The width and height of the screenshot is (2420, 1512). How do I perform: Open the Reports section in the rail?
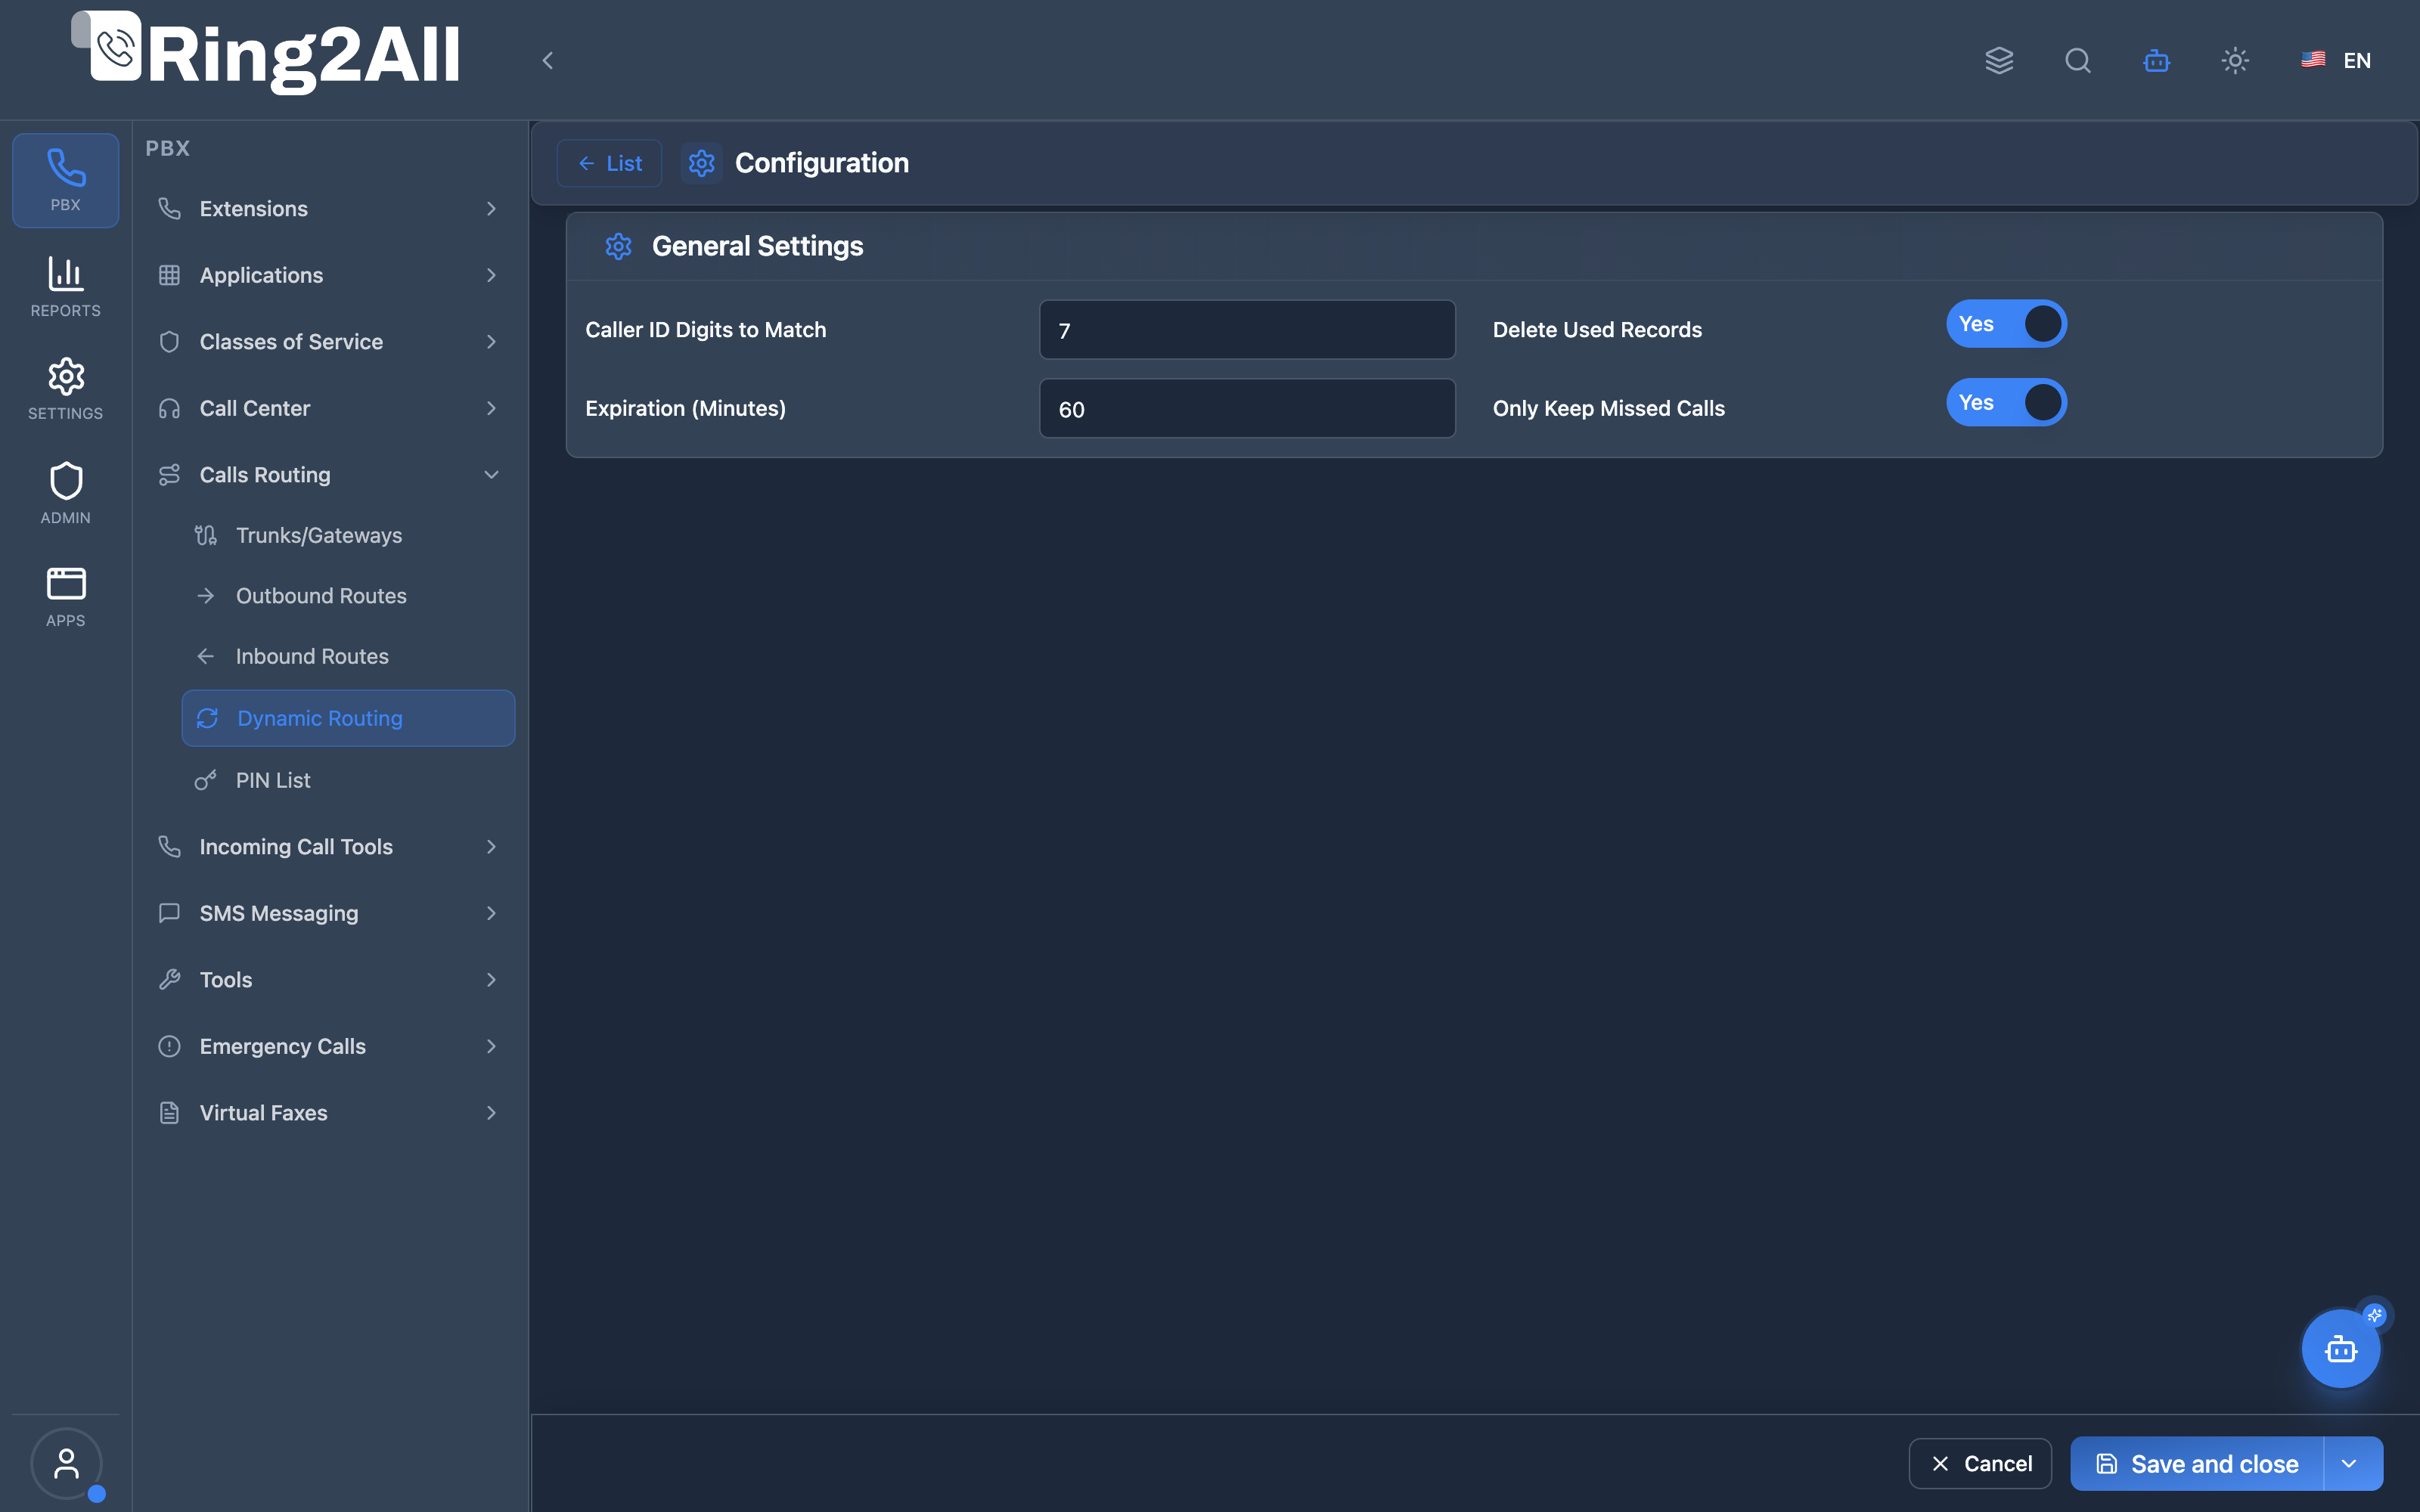point(66,287)
